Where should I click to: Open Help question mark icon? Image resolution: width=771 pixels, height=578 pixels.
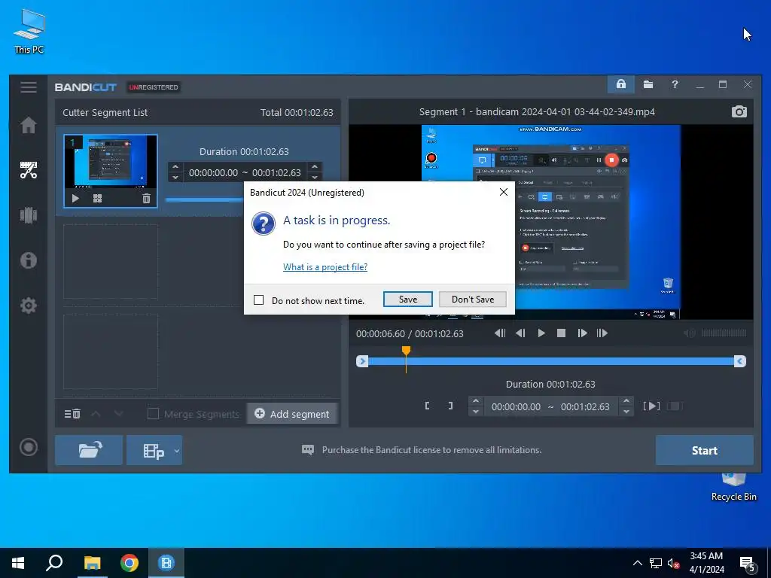[x=675, y=84]
